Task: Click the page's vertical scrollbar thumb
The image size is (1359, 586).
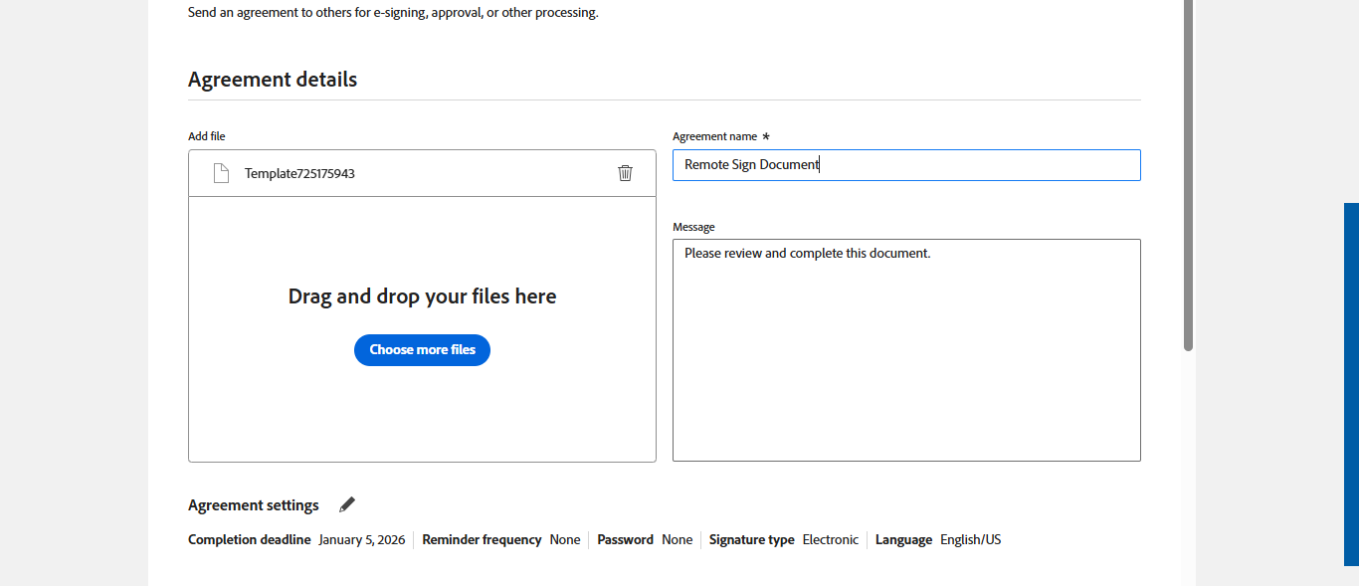Action: tap(1188, 174)
